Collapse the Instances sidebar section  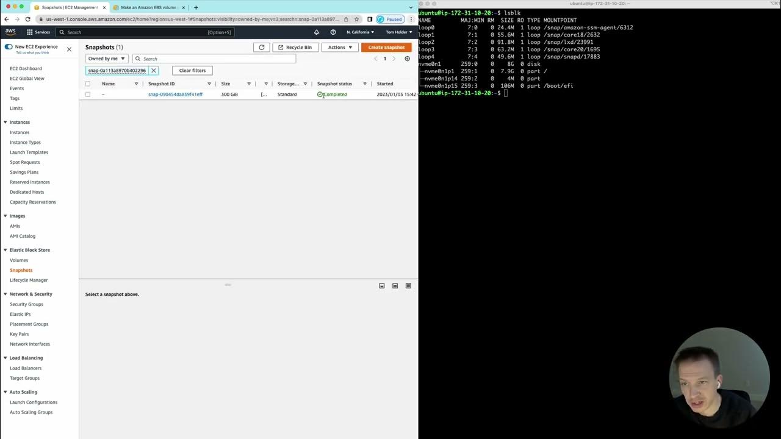point(5,122)
